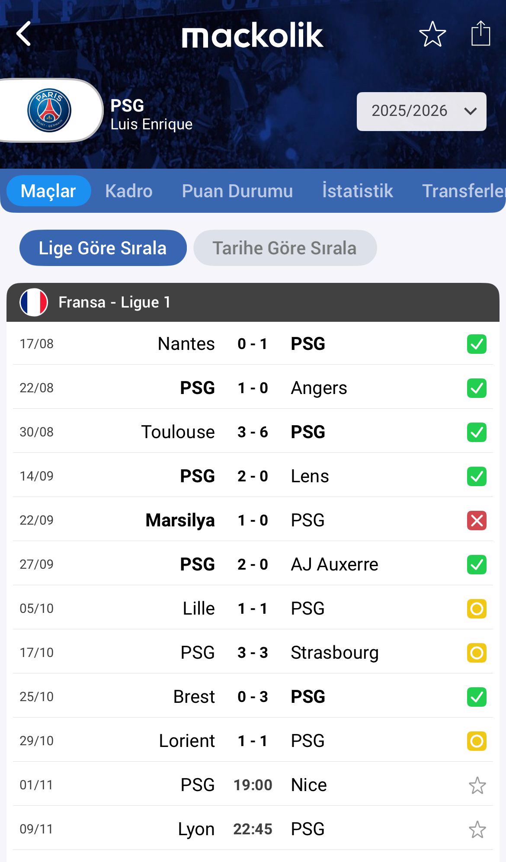The width and height of the screenshot is (506, 862).
Task: Go to the İstatistik tab
Action: (358, 191)
